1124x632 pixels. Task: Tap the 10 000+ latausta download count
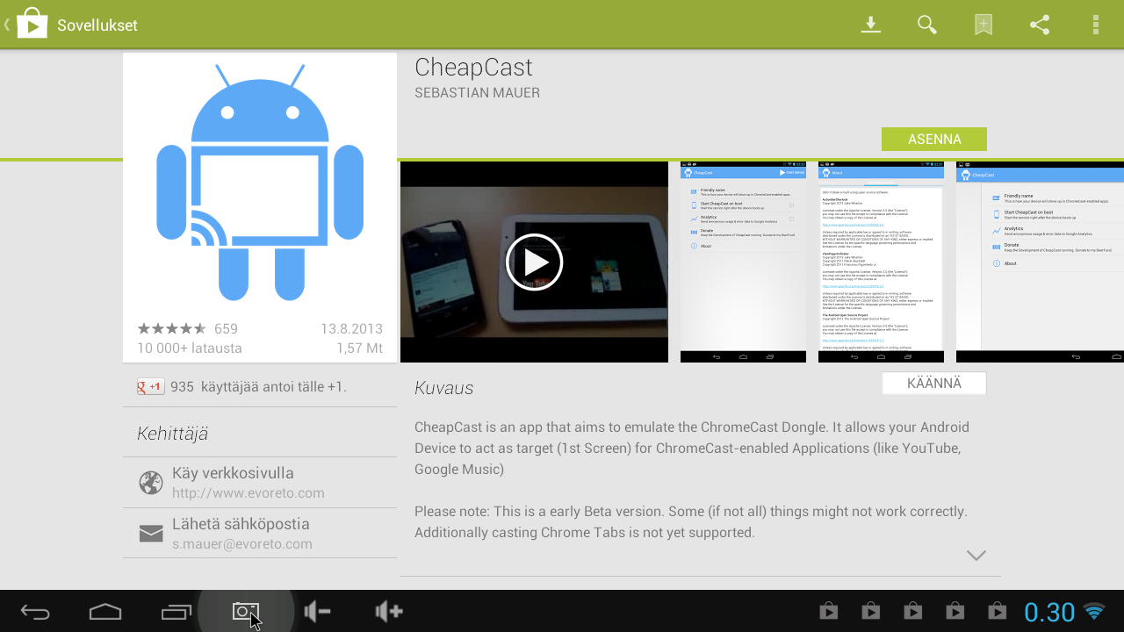pos(190,348)
